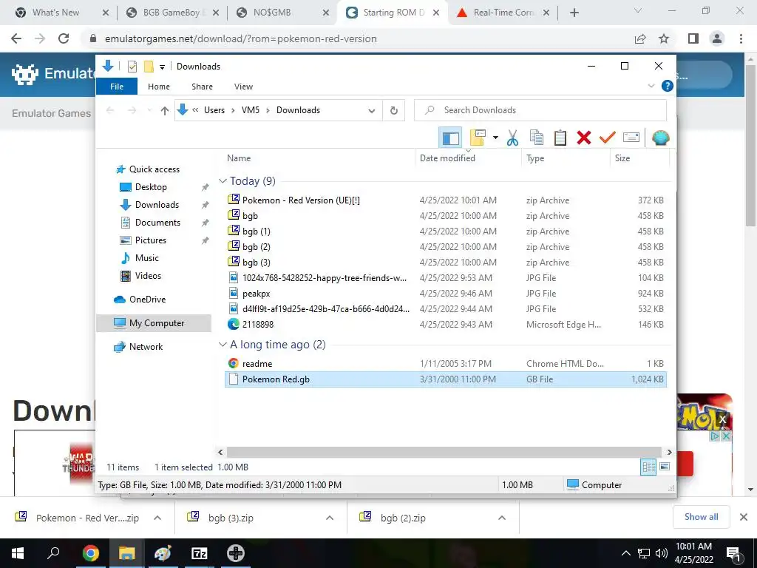
Task: Click Show all downloads button in Chrome
Action: pyautogui.click(x=701, y=517)
